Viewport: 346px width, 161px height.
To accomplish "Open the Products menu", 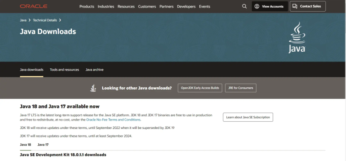I will pos(87,7).
